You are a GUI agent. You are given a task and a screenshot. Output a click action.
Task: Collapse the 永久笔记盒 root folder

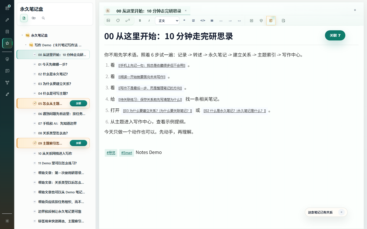[22, 35]
